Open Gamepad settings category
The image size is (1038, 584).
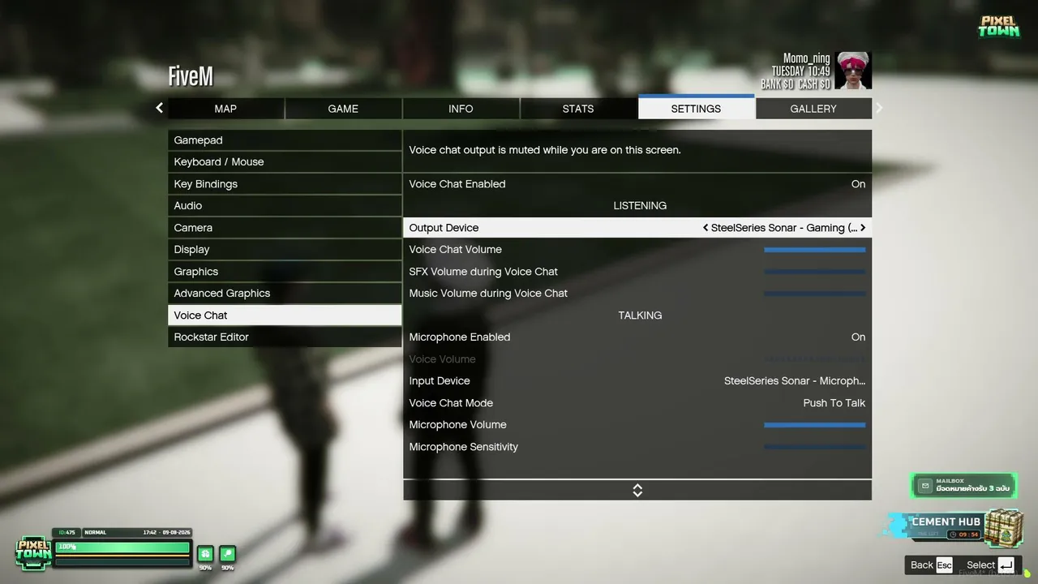285,140
